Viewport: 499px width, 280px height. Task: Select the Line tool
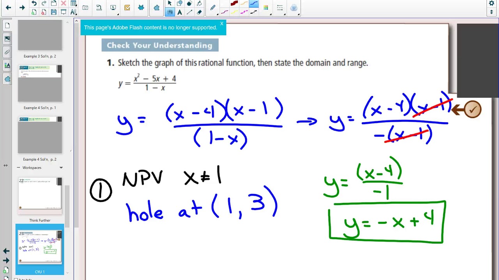[x=189, y=12]
